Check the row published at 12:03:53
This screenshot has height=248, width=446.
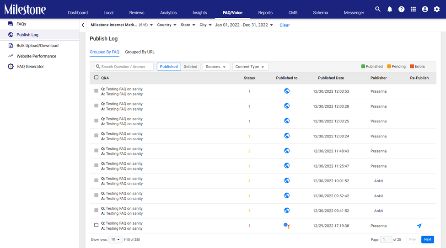pyautogui.click(x=96, y=91)
